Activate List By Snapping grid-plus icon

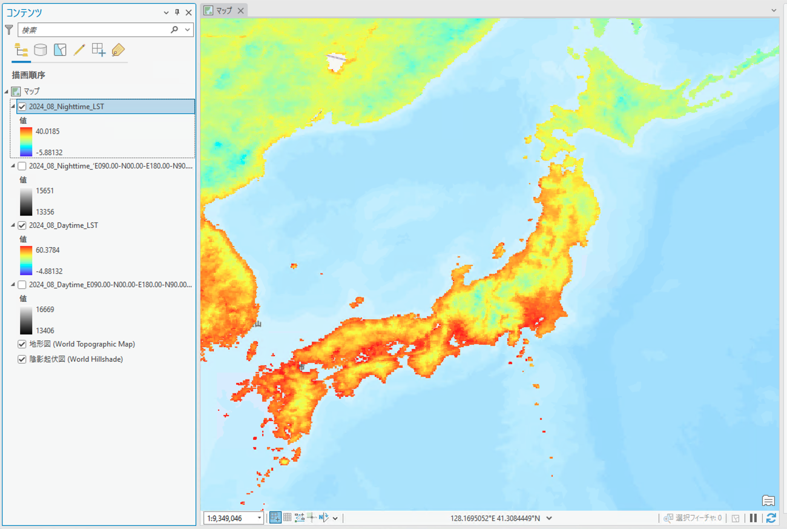click(x=99, y=50)
